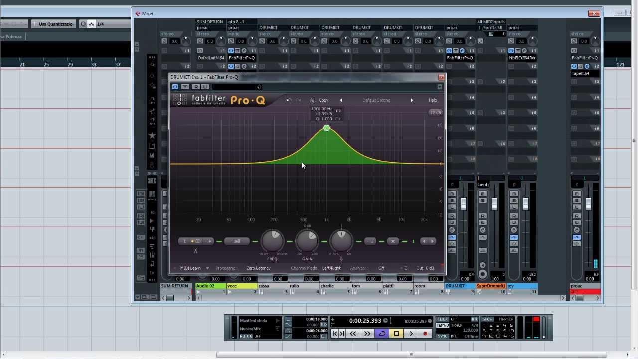638x359 pixels.
Task: Open the Pro-Q Help menu
Action: coord(433,100)
